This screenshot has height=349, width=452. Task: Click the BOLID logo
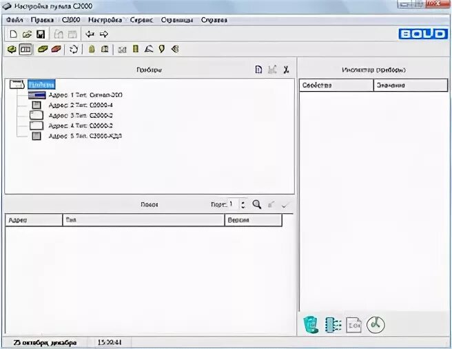(423, 34)
